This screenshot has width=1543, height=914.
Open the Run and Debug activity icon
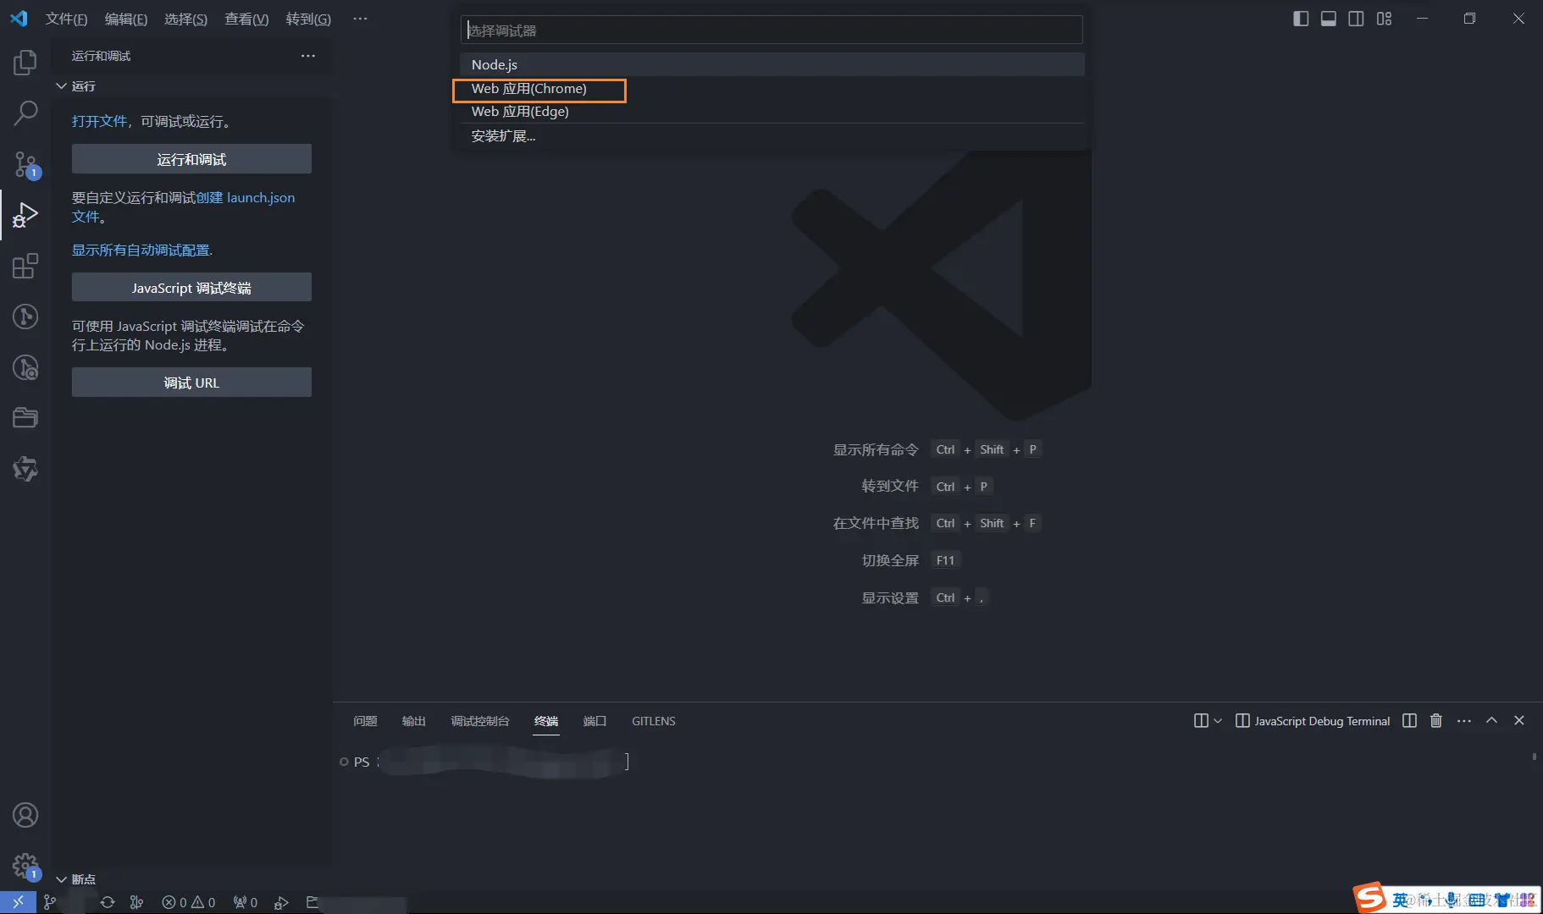(25, 215)
